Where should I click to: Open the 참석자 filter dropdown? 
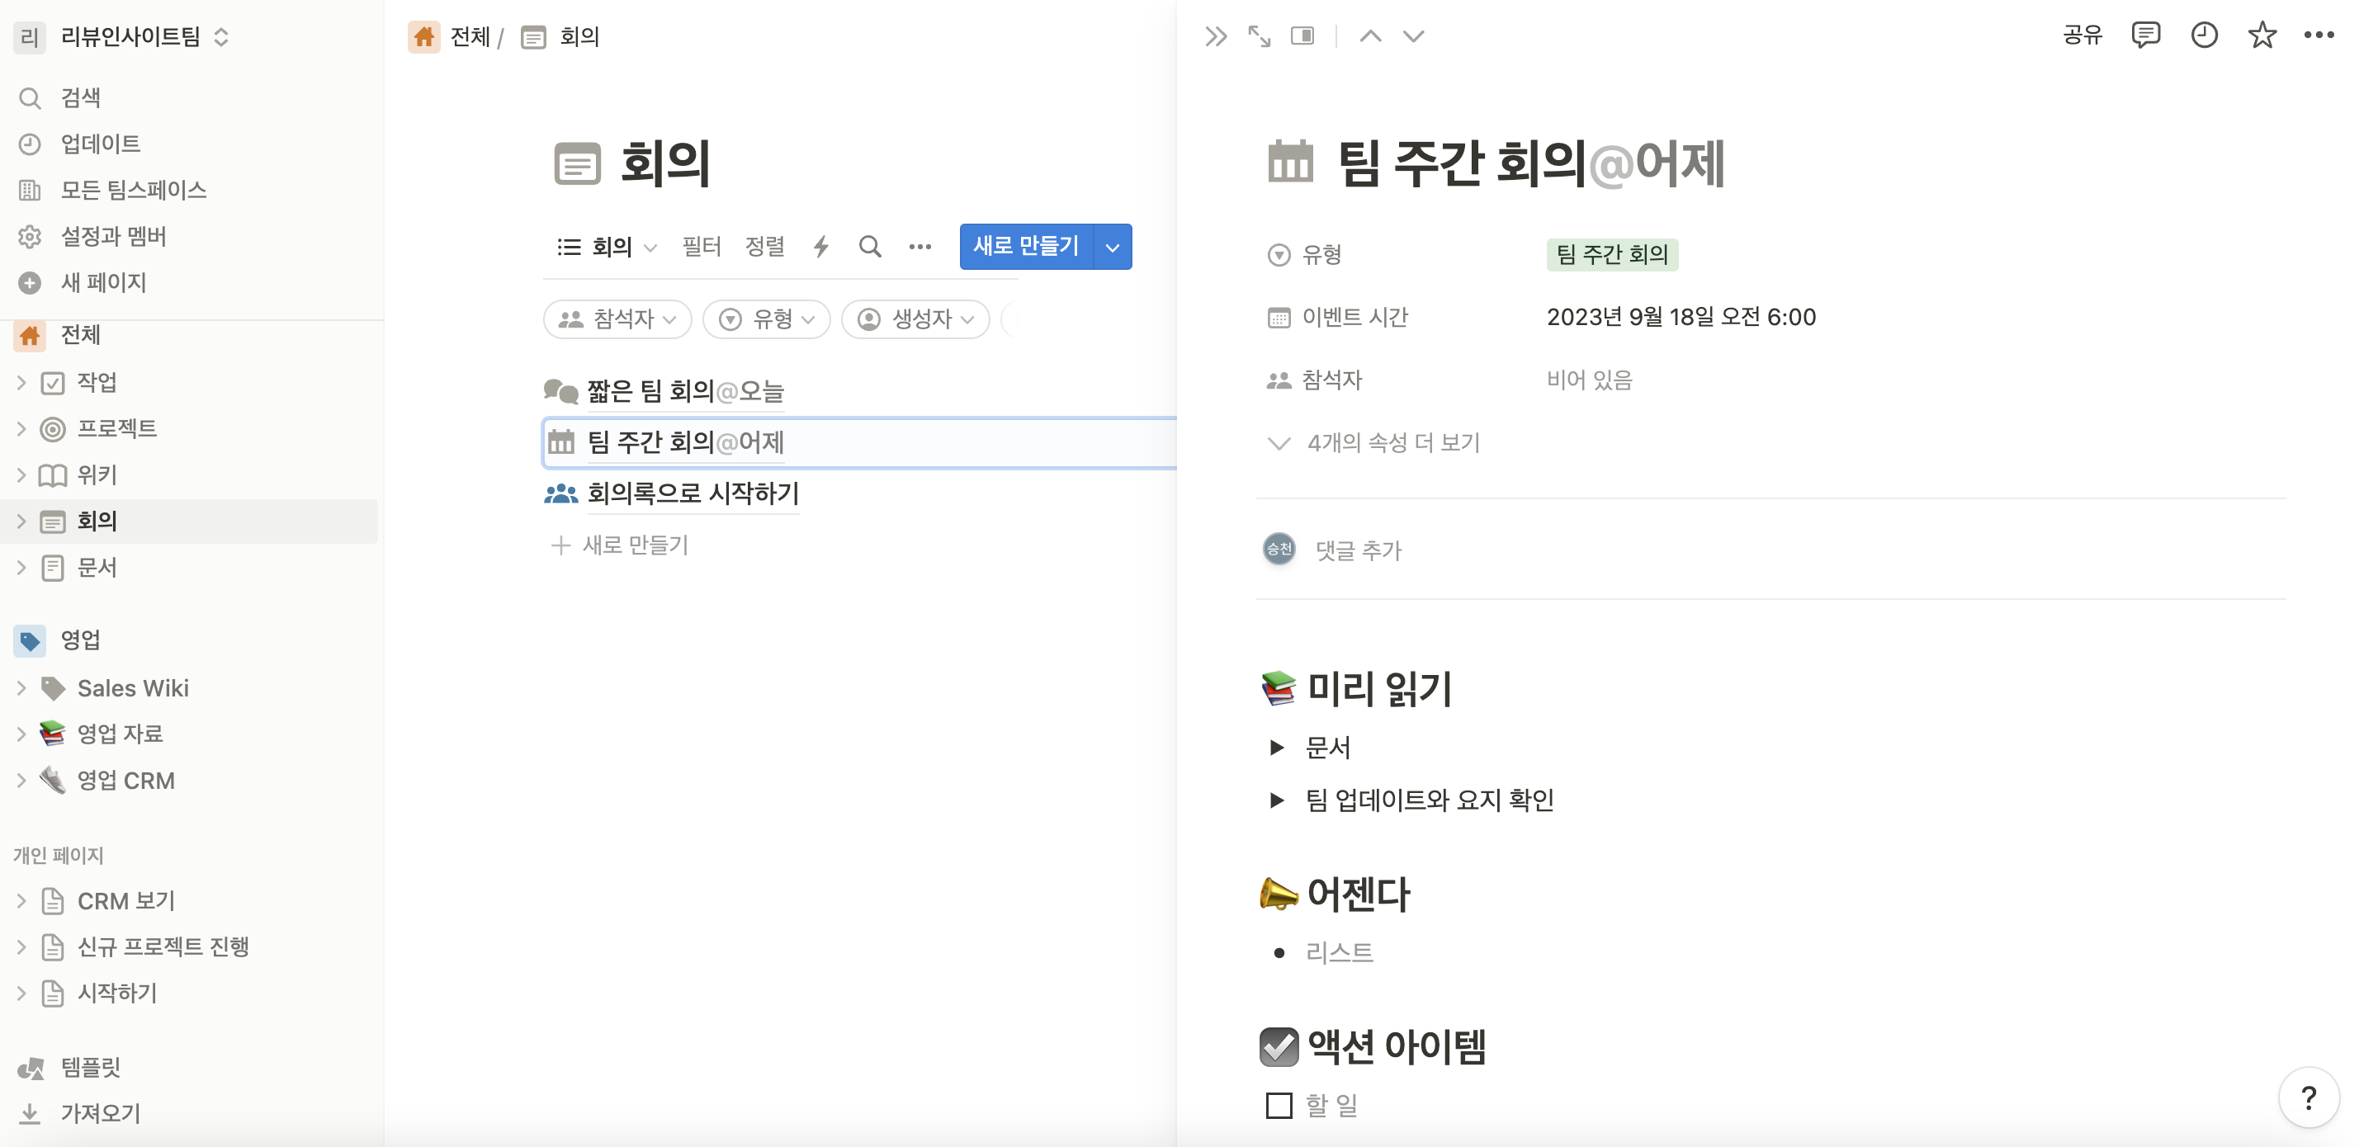coord(617,319)
